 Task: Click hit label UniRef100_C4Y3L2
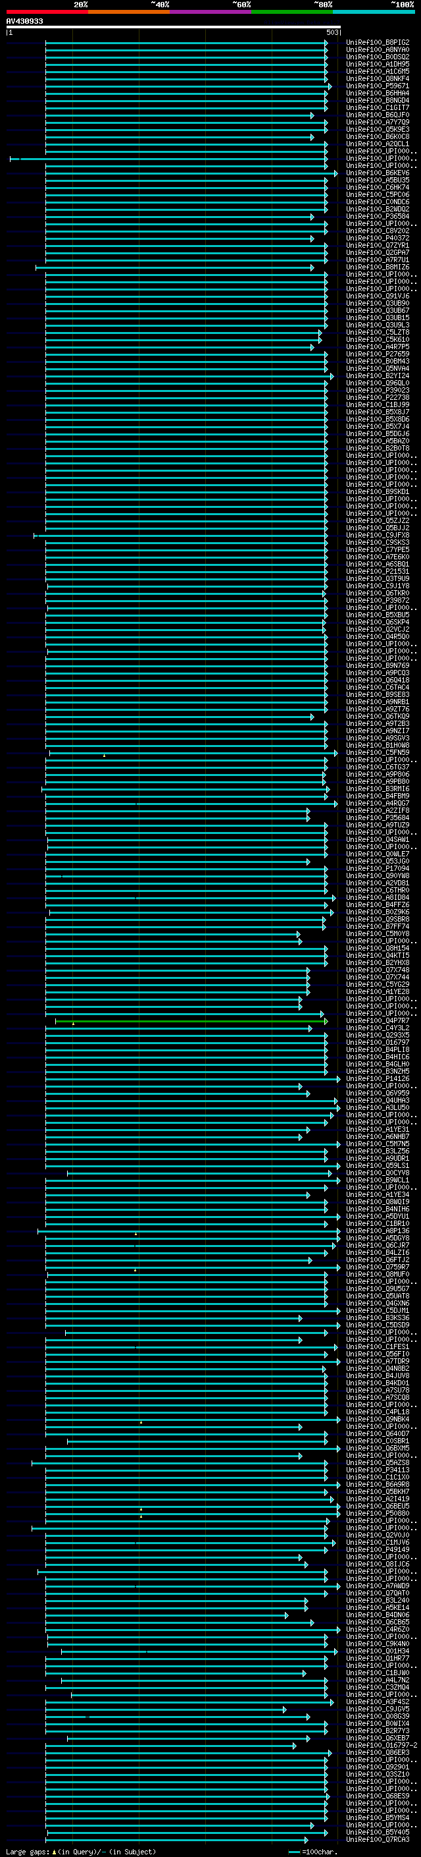pyautogui.click(x=377, y=1028)
